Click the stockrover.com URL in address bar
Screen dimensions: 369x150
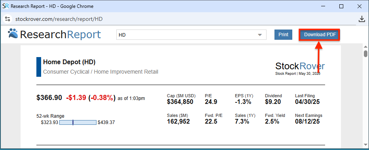[59, 19]
